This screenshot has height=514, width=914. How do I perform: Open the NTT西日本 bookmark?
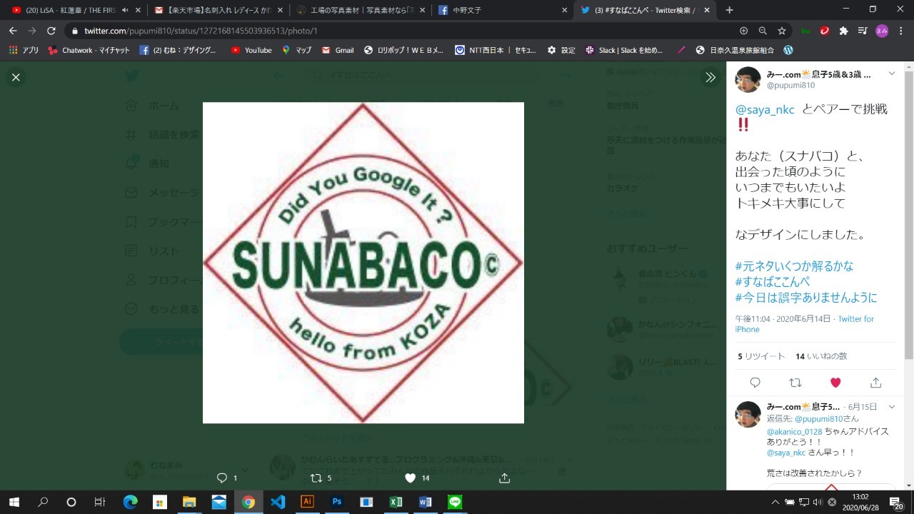[x=496, y=50]
